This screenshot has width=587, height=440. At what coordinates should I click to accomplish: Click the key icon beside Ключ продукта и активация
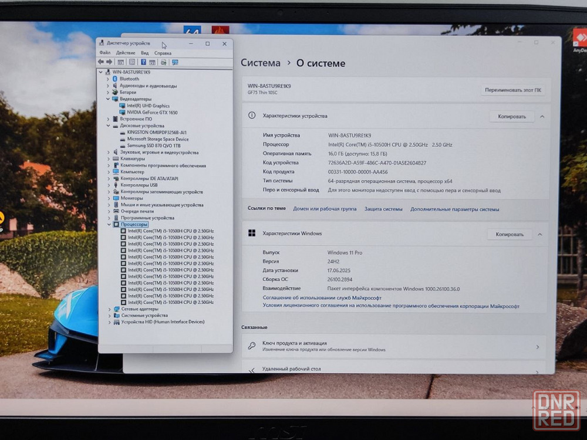pos(252,346)
